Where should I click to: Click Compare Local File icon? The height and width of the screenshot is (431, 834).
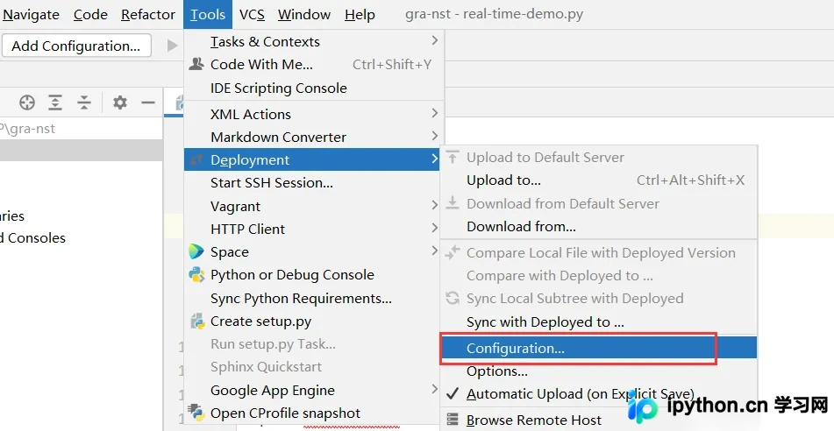coord(453,252)
